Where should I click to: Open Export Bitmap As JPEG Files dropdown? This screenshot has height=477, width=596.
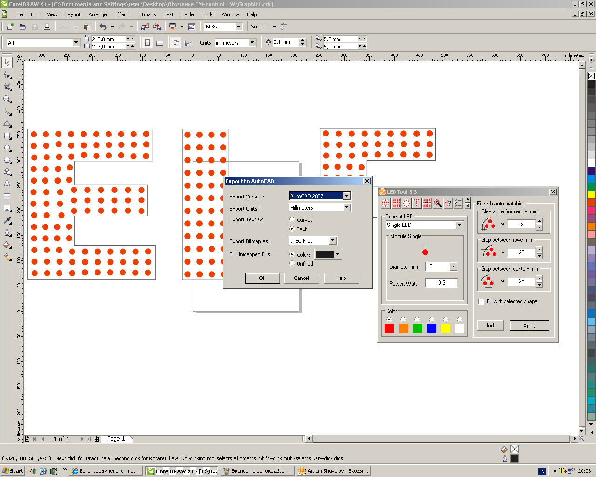click(x=333, y=240)
